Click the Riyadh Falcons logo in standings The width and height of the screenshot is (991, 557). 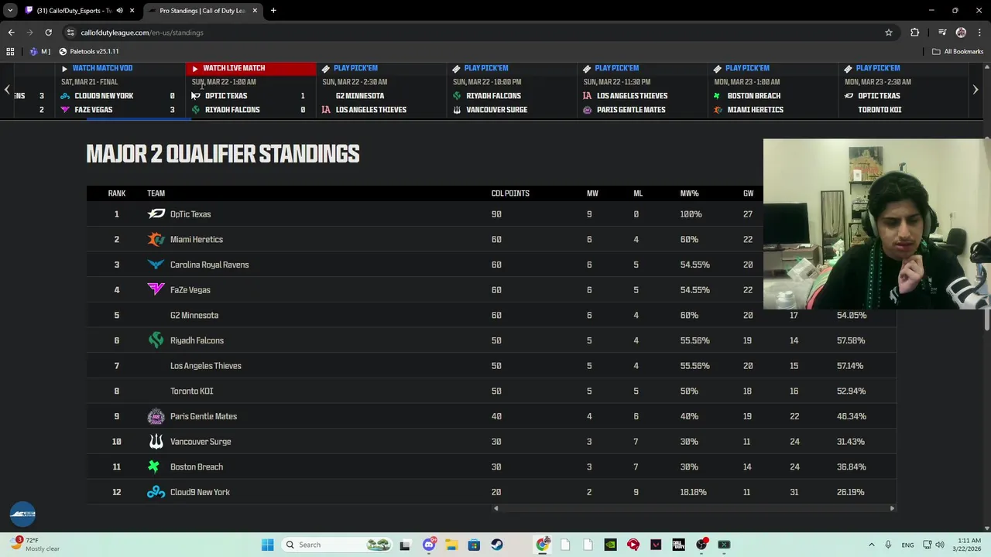[156, 340]
